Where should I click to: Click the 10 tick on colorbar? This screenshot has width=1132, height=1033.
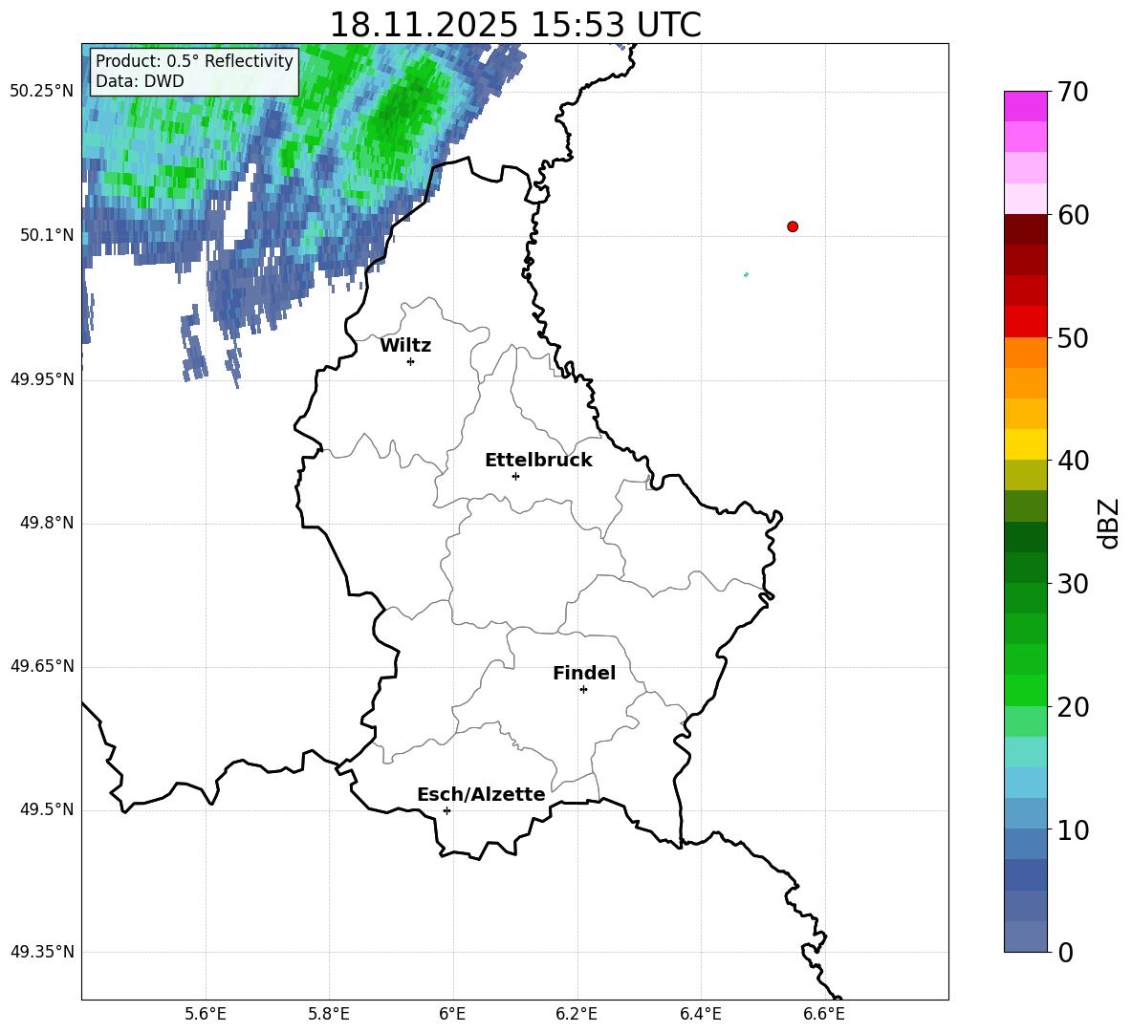pos(1072,829)
